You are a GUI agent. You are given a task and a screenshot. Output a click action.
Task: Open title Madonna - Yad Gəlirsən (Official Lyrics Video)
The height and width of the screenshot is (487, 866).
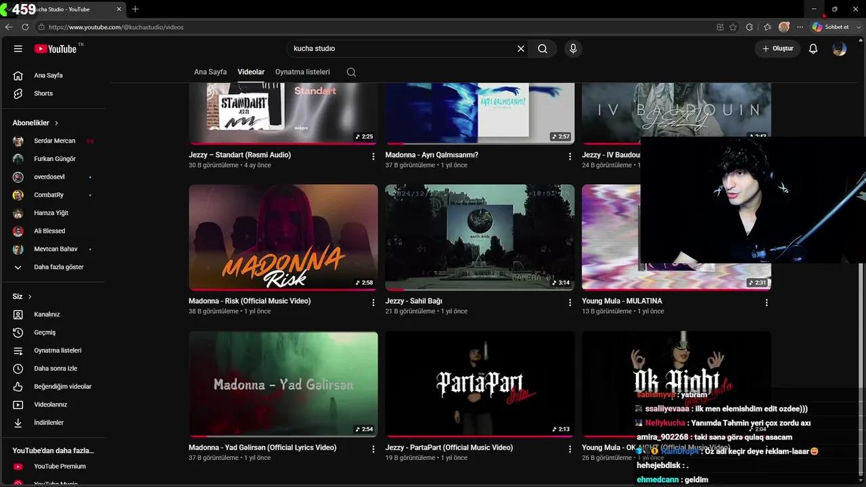click(x=263, y=448)
